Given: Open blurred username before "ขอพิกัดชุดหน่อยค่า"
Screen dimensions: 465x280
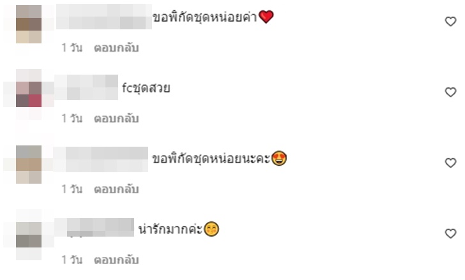Looking at the screenshot, I should tap(104, 17).
